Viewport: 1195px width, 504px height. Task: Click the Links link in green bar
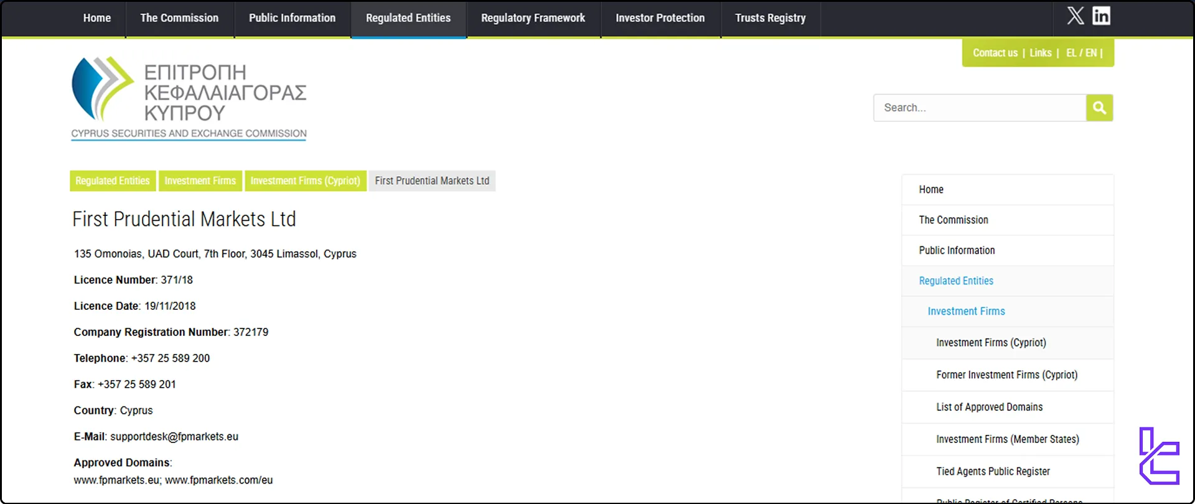click(x=1040, y=53)
